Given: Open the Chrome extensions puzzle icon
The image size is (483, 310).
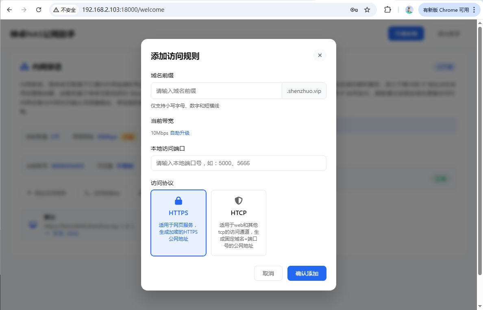Looking at the screenshot, I should point(387,10).
